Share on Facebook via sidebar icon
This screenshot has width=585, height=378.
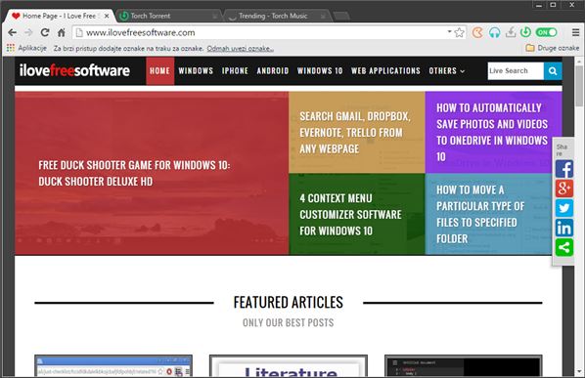564,169
